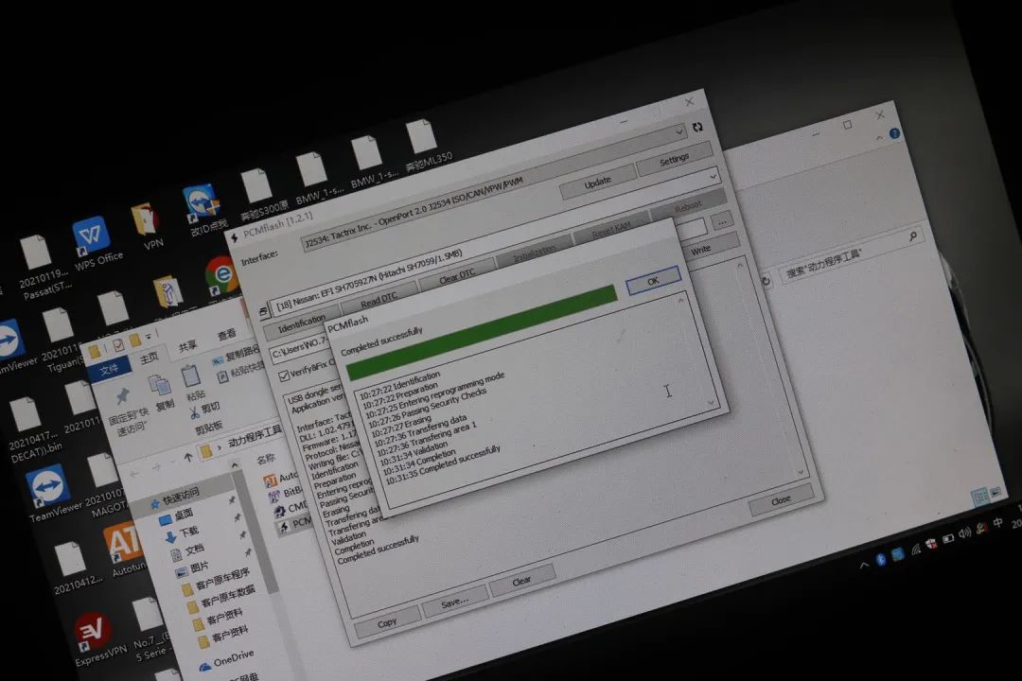Open the ExpressVPN desktop shortcut
1022x681 pixels.
point(96,640)
